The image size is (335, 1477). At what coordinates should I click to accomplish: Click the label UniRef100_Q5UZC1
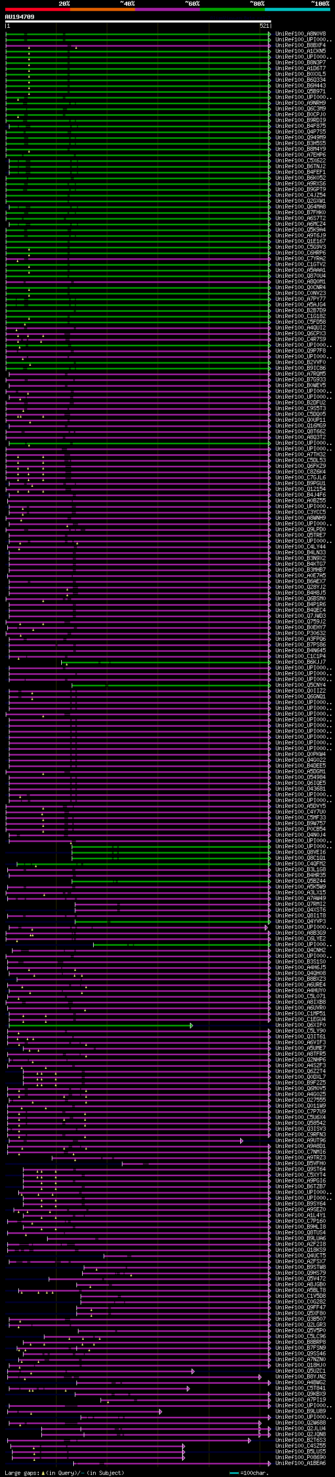tap(300, 1370)
